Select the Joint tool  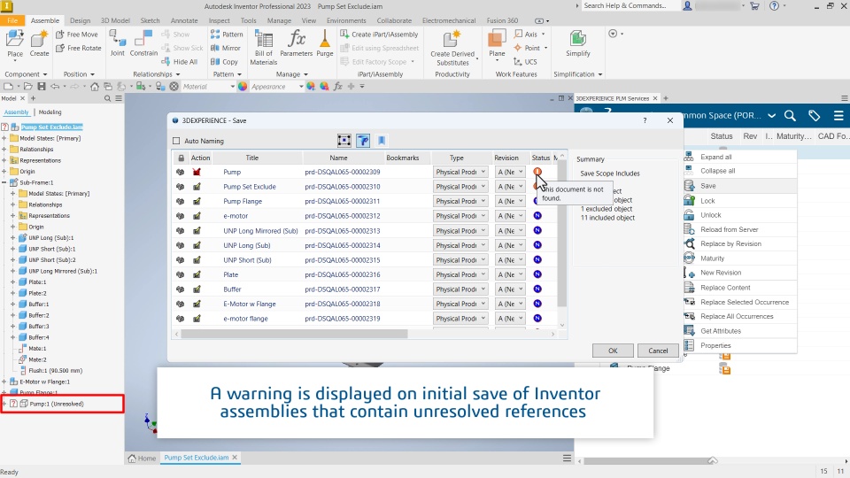tap(117, 43)
